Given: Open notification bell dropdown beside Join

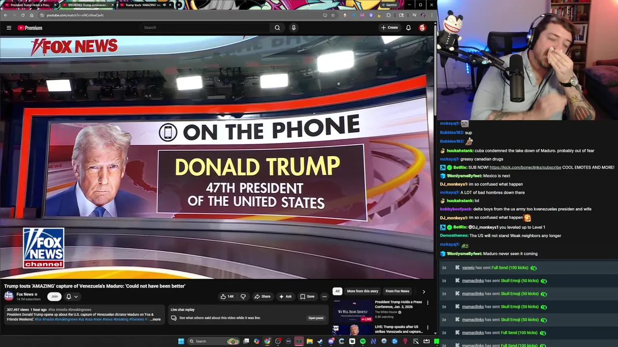Looking at the screenshot, I should (71, 296).
